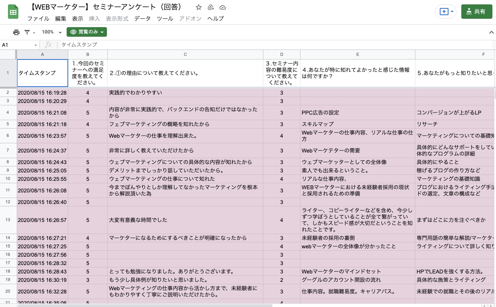The image size is (496, 307).
Task: Check the cloud save status icon
Action: click(223, 7)
